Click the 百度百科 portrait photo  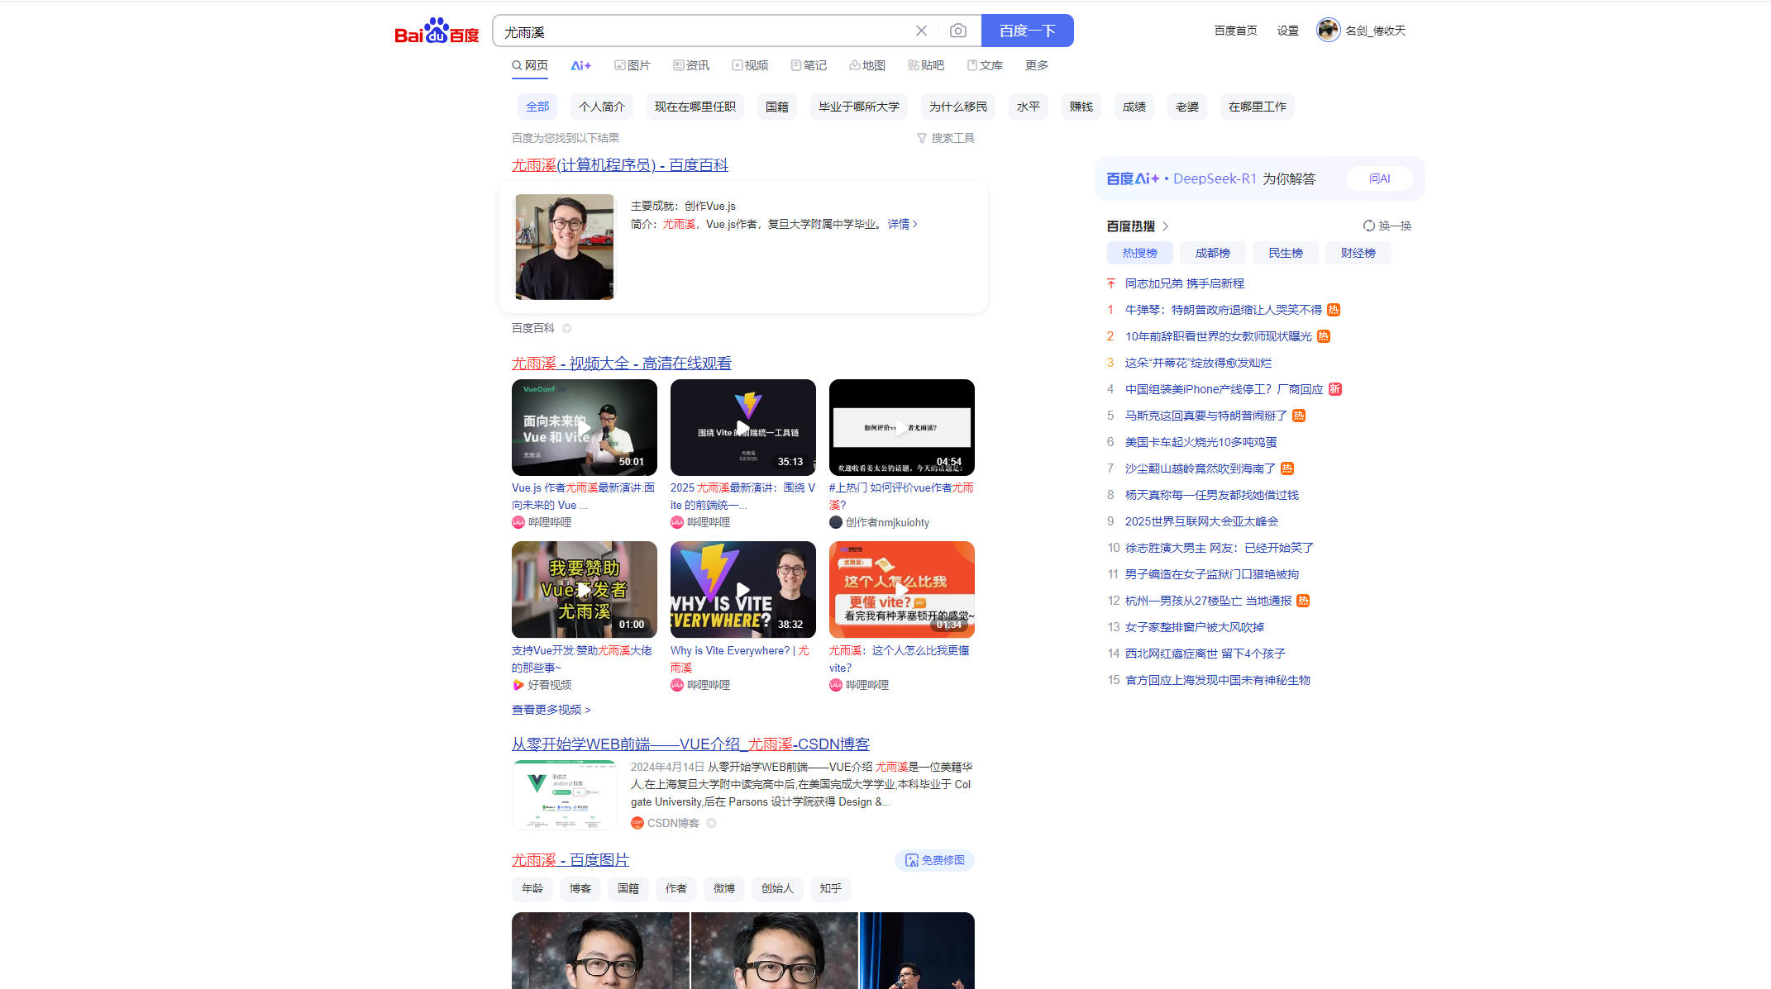tap(565, 247)
